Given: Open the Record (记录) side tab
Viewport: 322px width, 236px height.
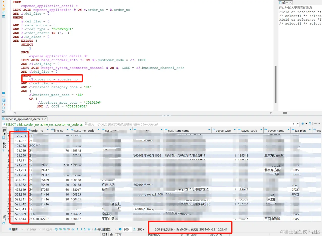Looking at the screenshot, I should coord(4,219).
